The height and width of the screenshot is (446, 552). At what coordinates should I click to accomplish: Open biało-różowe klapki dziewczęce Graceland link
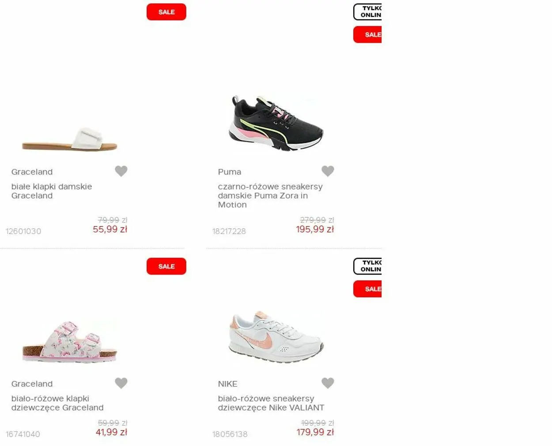tap(57, 403)
